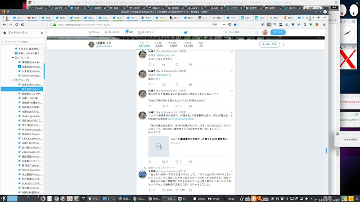Reload the page in Firefox
360x202 pixels.
(x=16, y=25)
